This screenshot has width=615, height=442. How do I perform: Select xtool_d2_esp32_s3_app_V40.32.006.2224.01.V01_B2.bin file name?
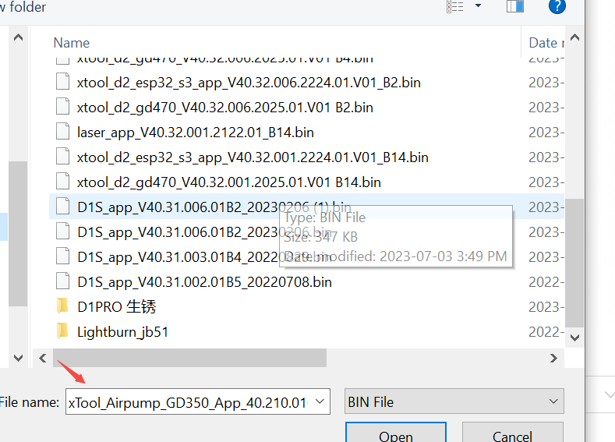pos(249,83)
